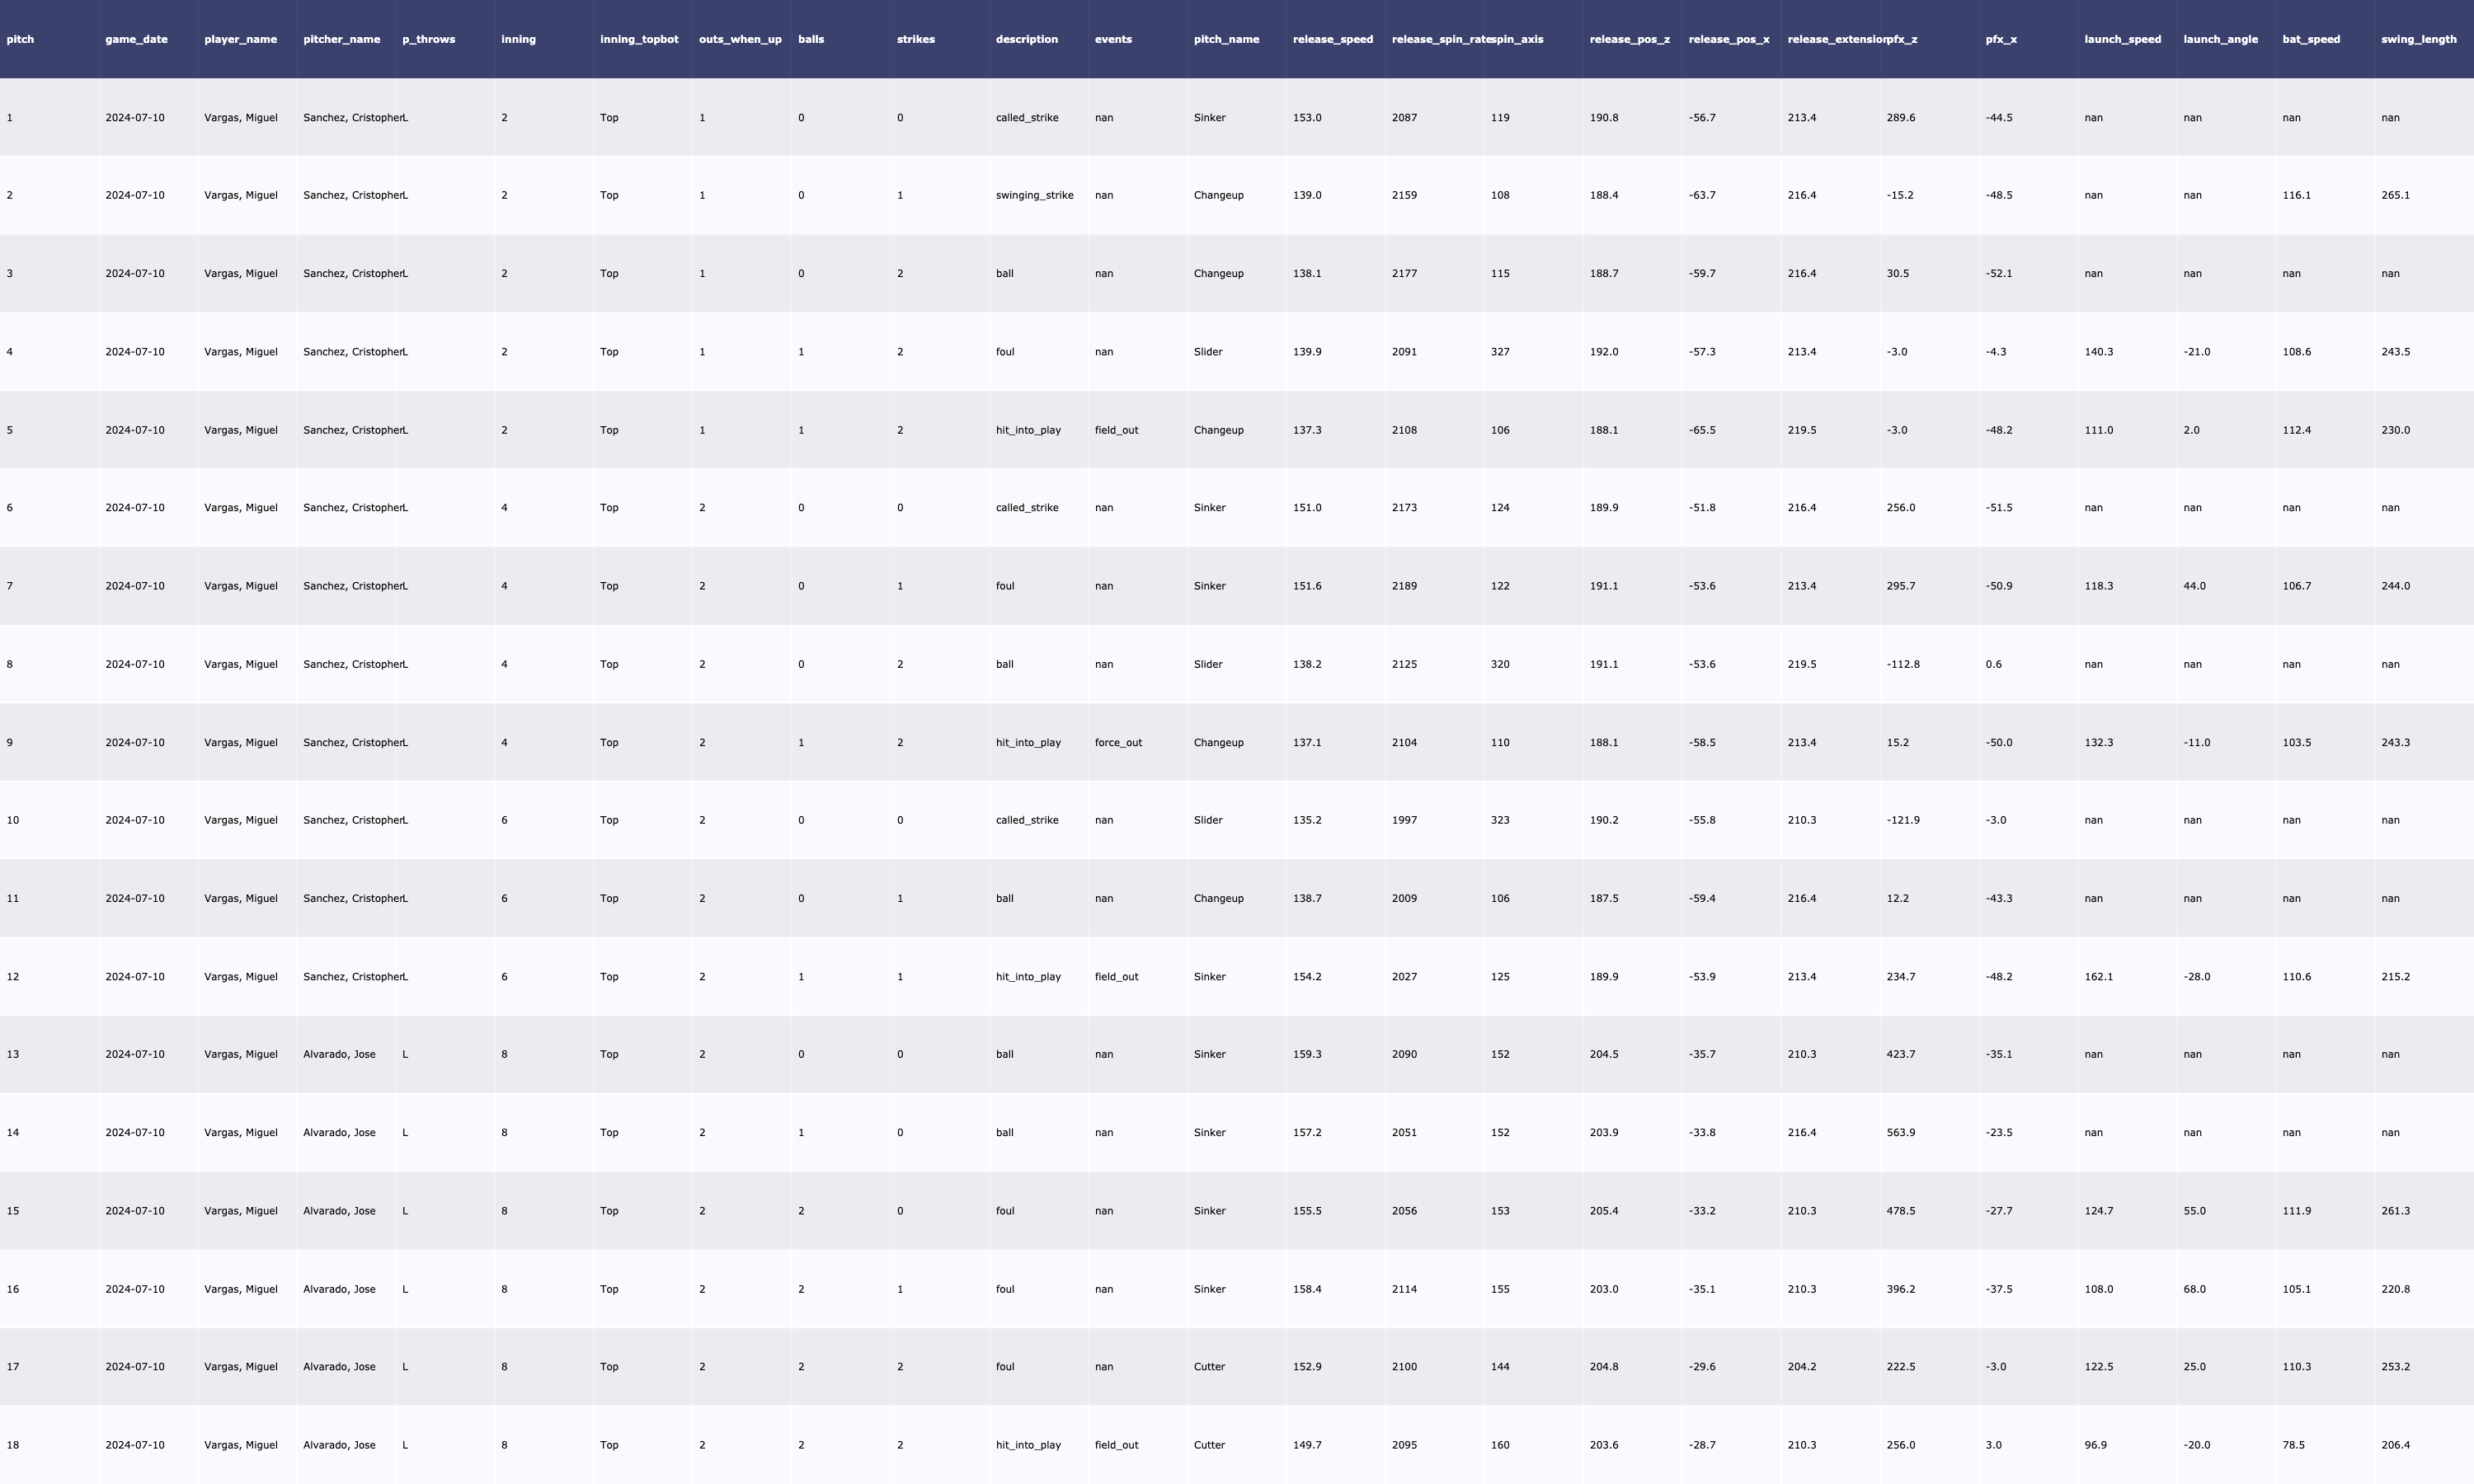Click the swing_length column header
The height and width of the screenshot is (1484, 2474).
pyautogui.click(x=2418, y=39)
